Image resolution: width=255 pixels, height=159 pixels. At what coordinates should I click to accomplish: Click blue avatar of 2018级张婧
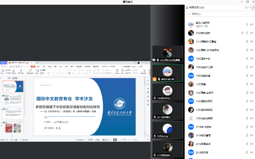(191, 152)
